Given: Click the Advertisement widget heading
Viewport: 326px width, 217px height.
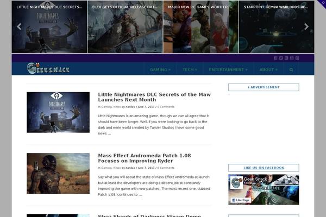Looking at the screenshot, I should point(264,87).
